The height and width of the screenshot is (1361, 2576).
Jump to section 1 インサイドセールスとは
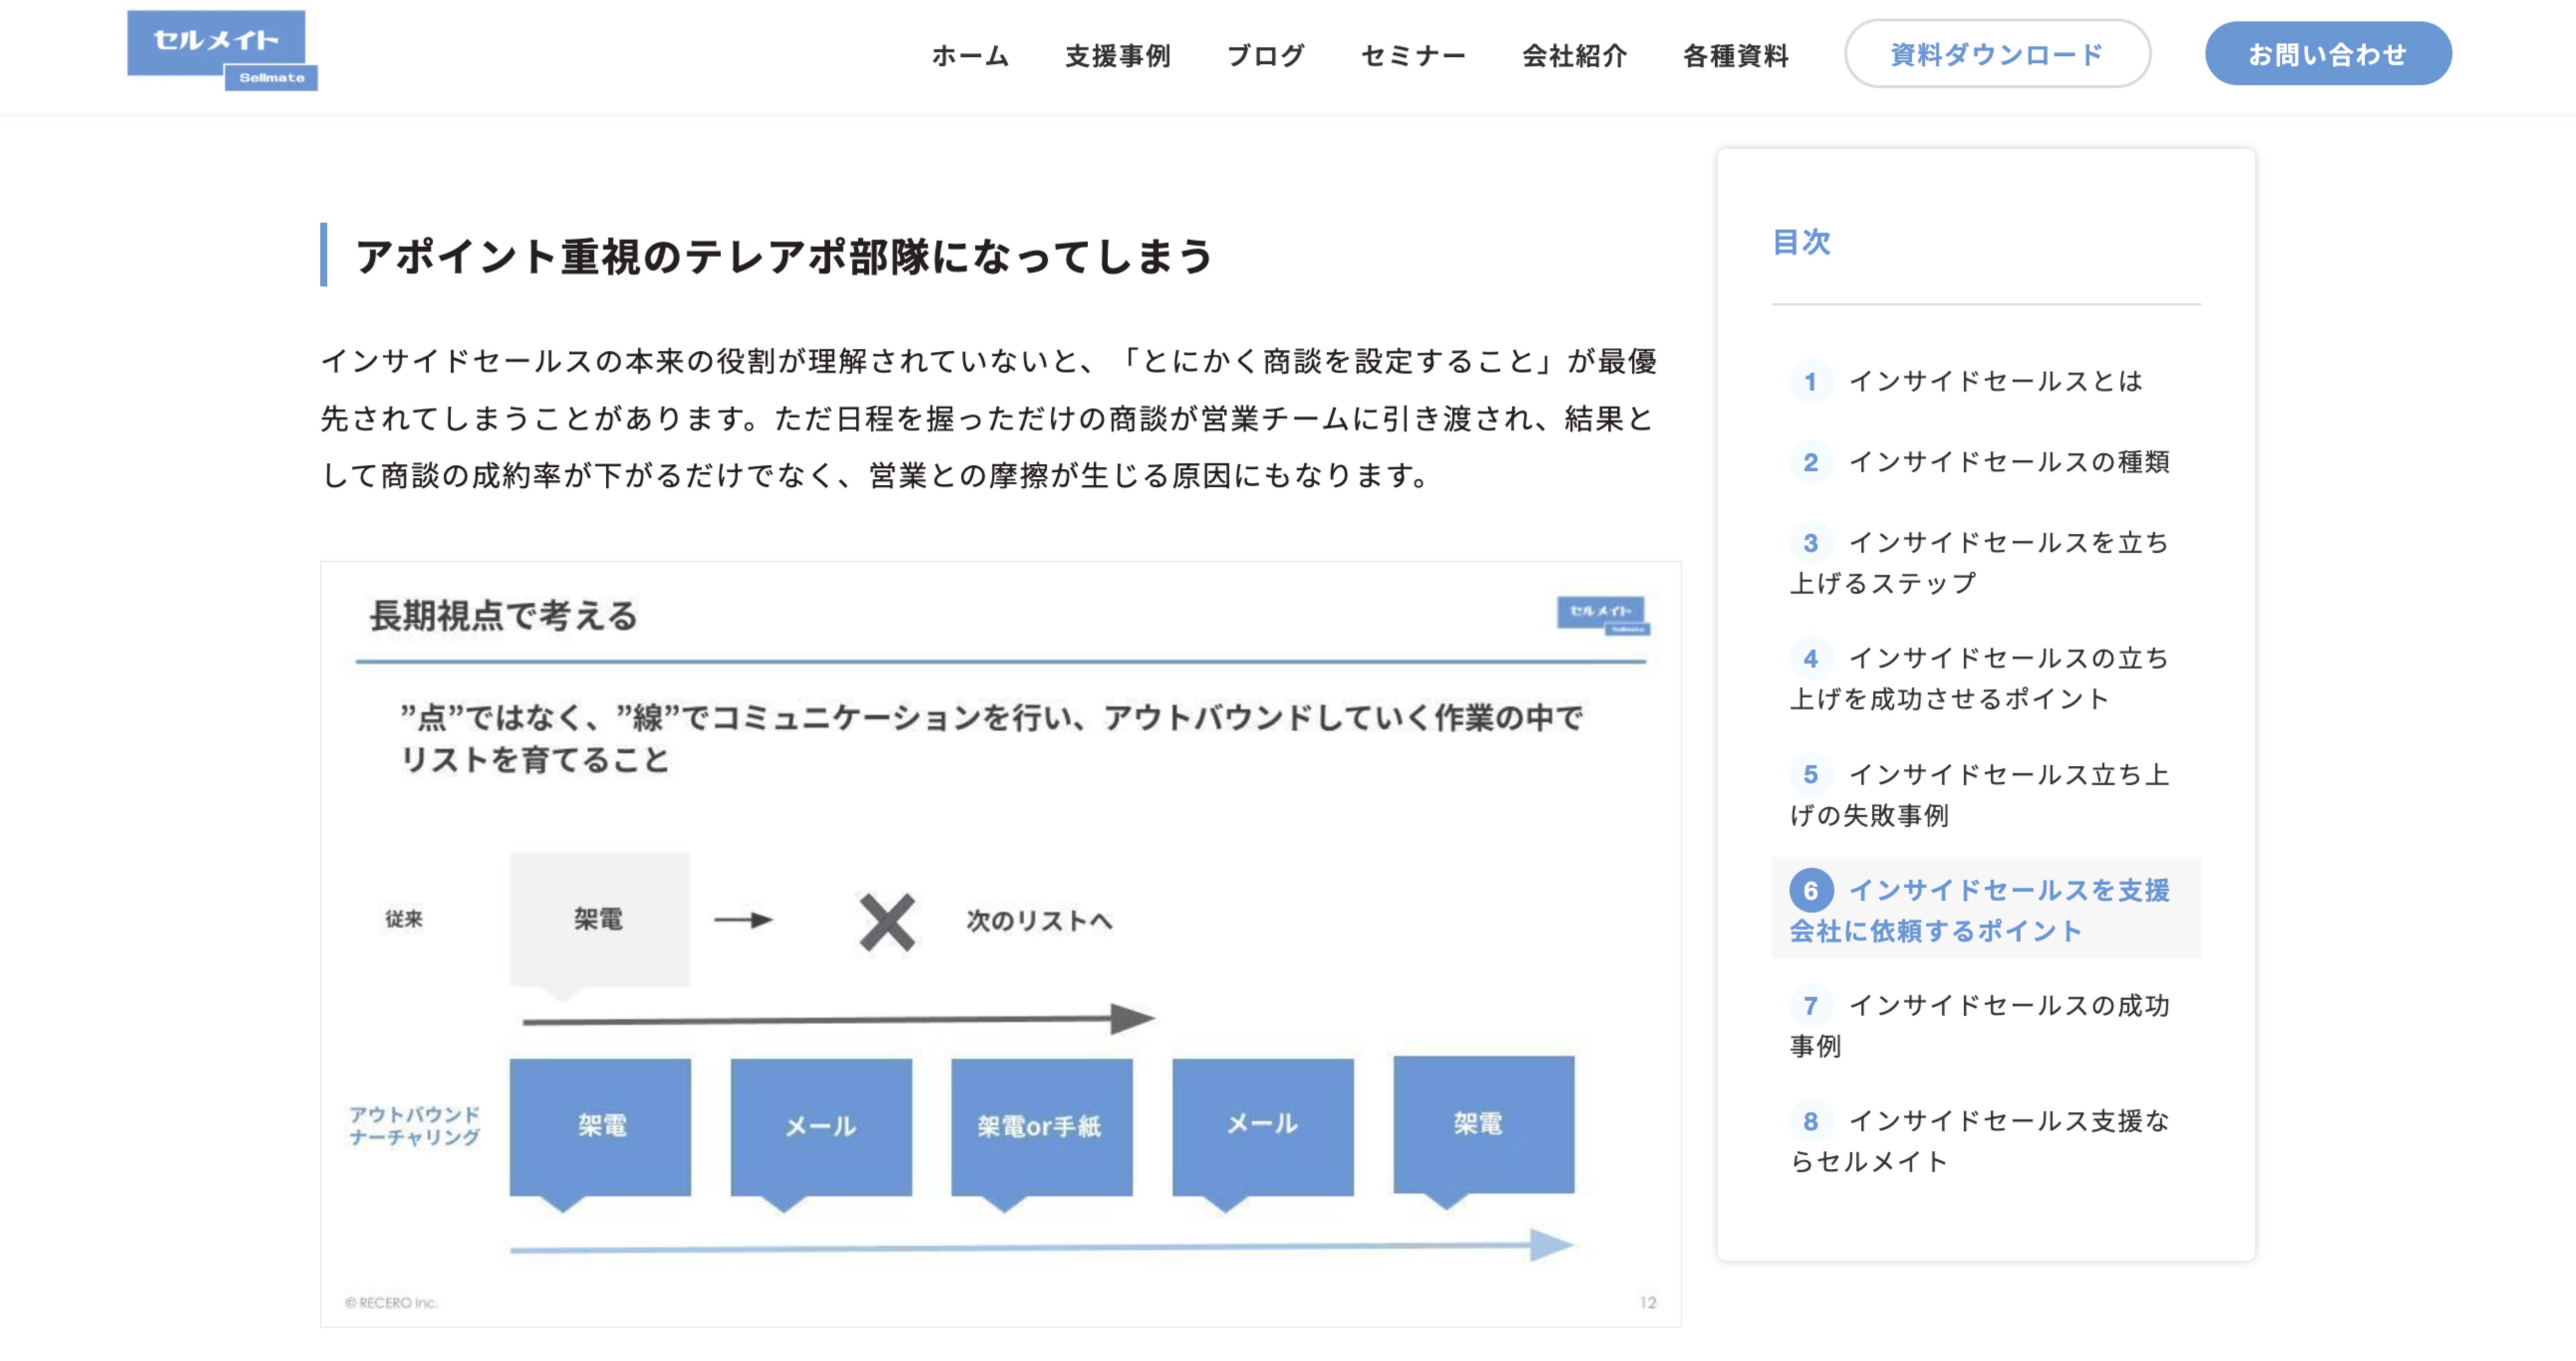1994,381
